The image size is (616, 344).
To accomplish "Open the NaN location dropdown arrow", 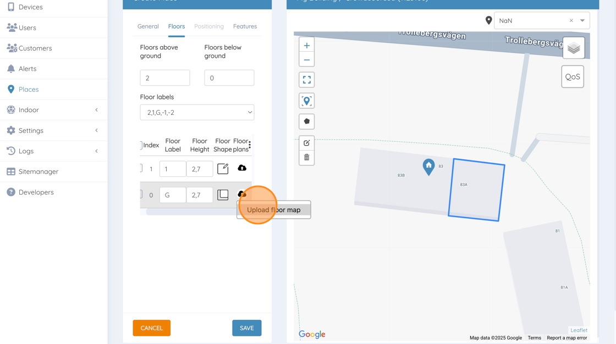I will (x=582, y=20).
